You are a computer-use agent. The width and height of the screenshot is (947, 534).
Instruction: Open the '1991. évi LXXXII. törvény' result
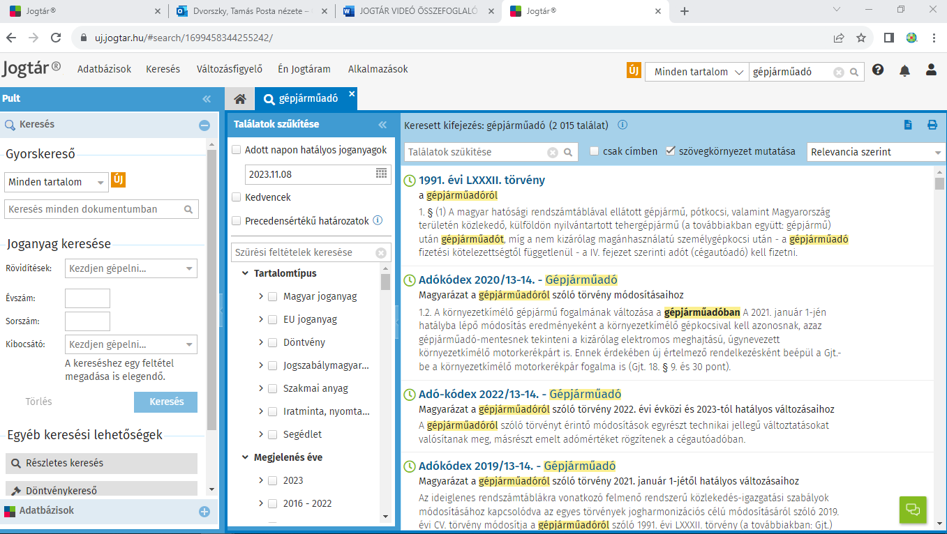point(482,181)
